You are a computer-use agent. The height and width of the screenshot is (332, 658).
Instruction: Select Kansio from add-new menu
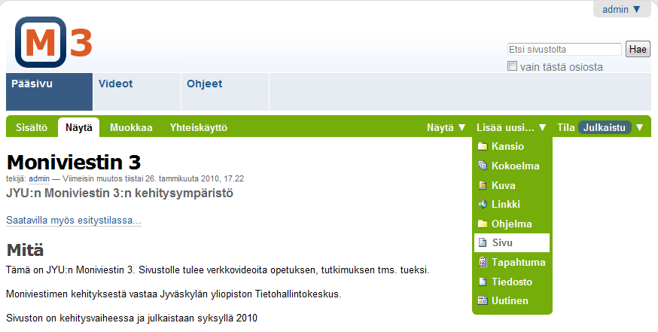(511, 147)
